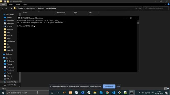Image resolution: width=170 pixels, height=95 pixels.
Task: Open Google Chrome from the taskbar
Action: (x=107, y=93)
